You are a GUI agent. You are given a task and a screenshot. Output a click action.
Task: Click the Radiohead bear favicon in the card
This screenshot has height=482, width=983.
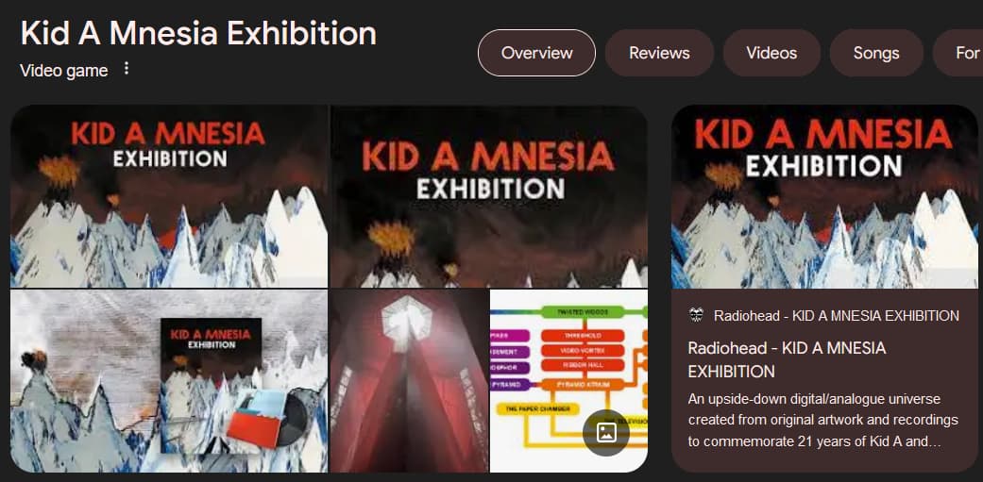tap(696, 315)
